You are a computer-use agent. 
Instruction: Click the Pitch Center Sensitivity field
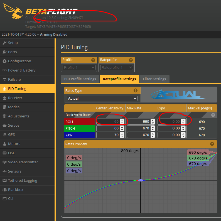(x=110, y=128)
